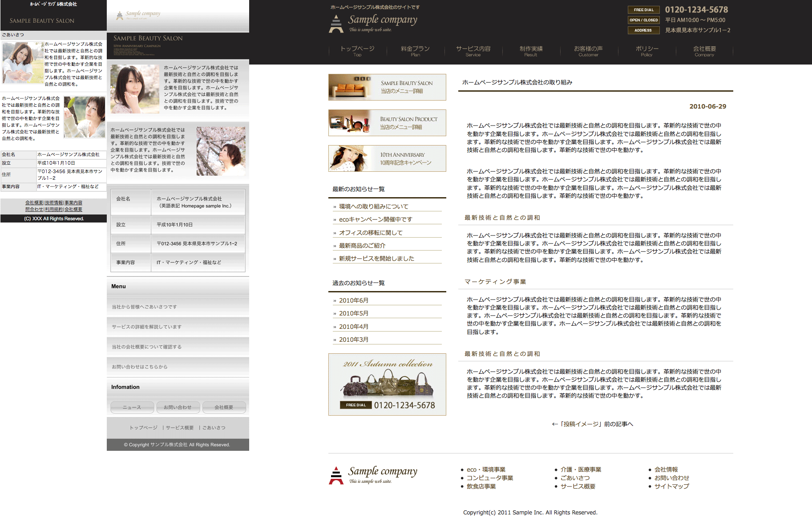The height and width of the screenshot is (518, 812).
Task: Click the サイトマップ footer link
Action: pyautogui.click(x=671, y=486)
